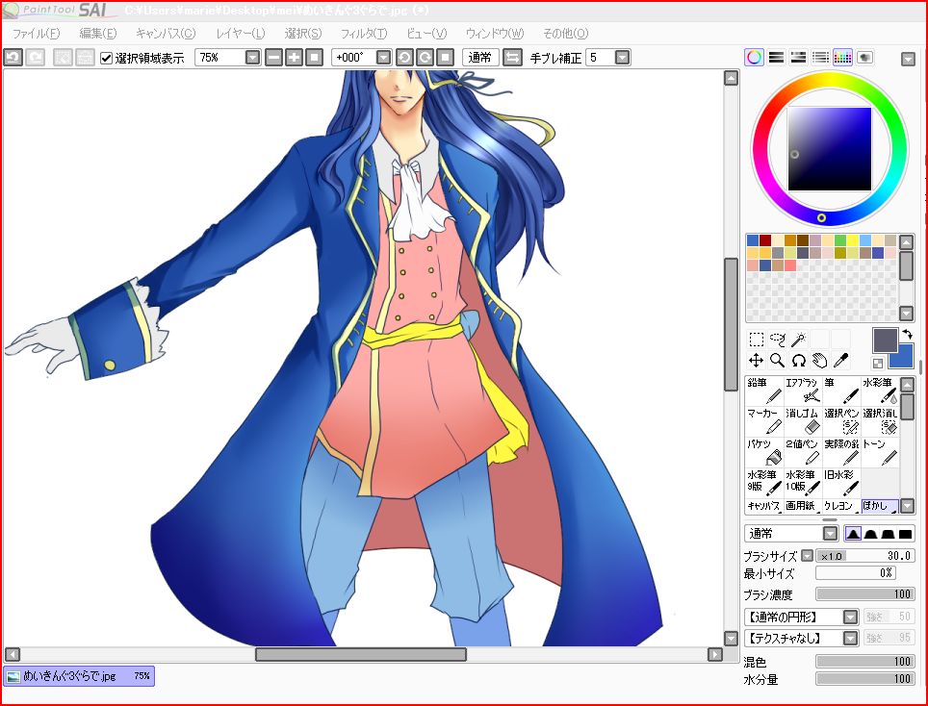
Task: Click the undo arrow in toolbar
Action: pyautogui.click(x=13, y=58)
